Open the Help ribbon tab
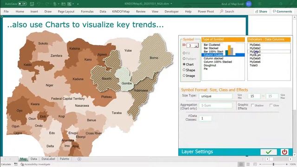Viewport: 297px width, 167px height. click(x=188, y=11)
